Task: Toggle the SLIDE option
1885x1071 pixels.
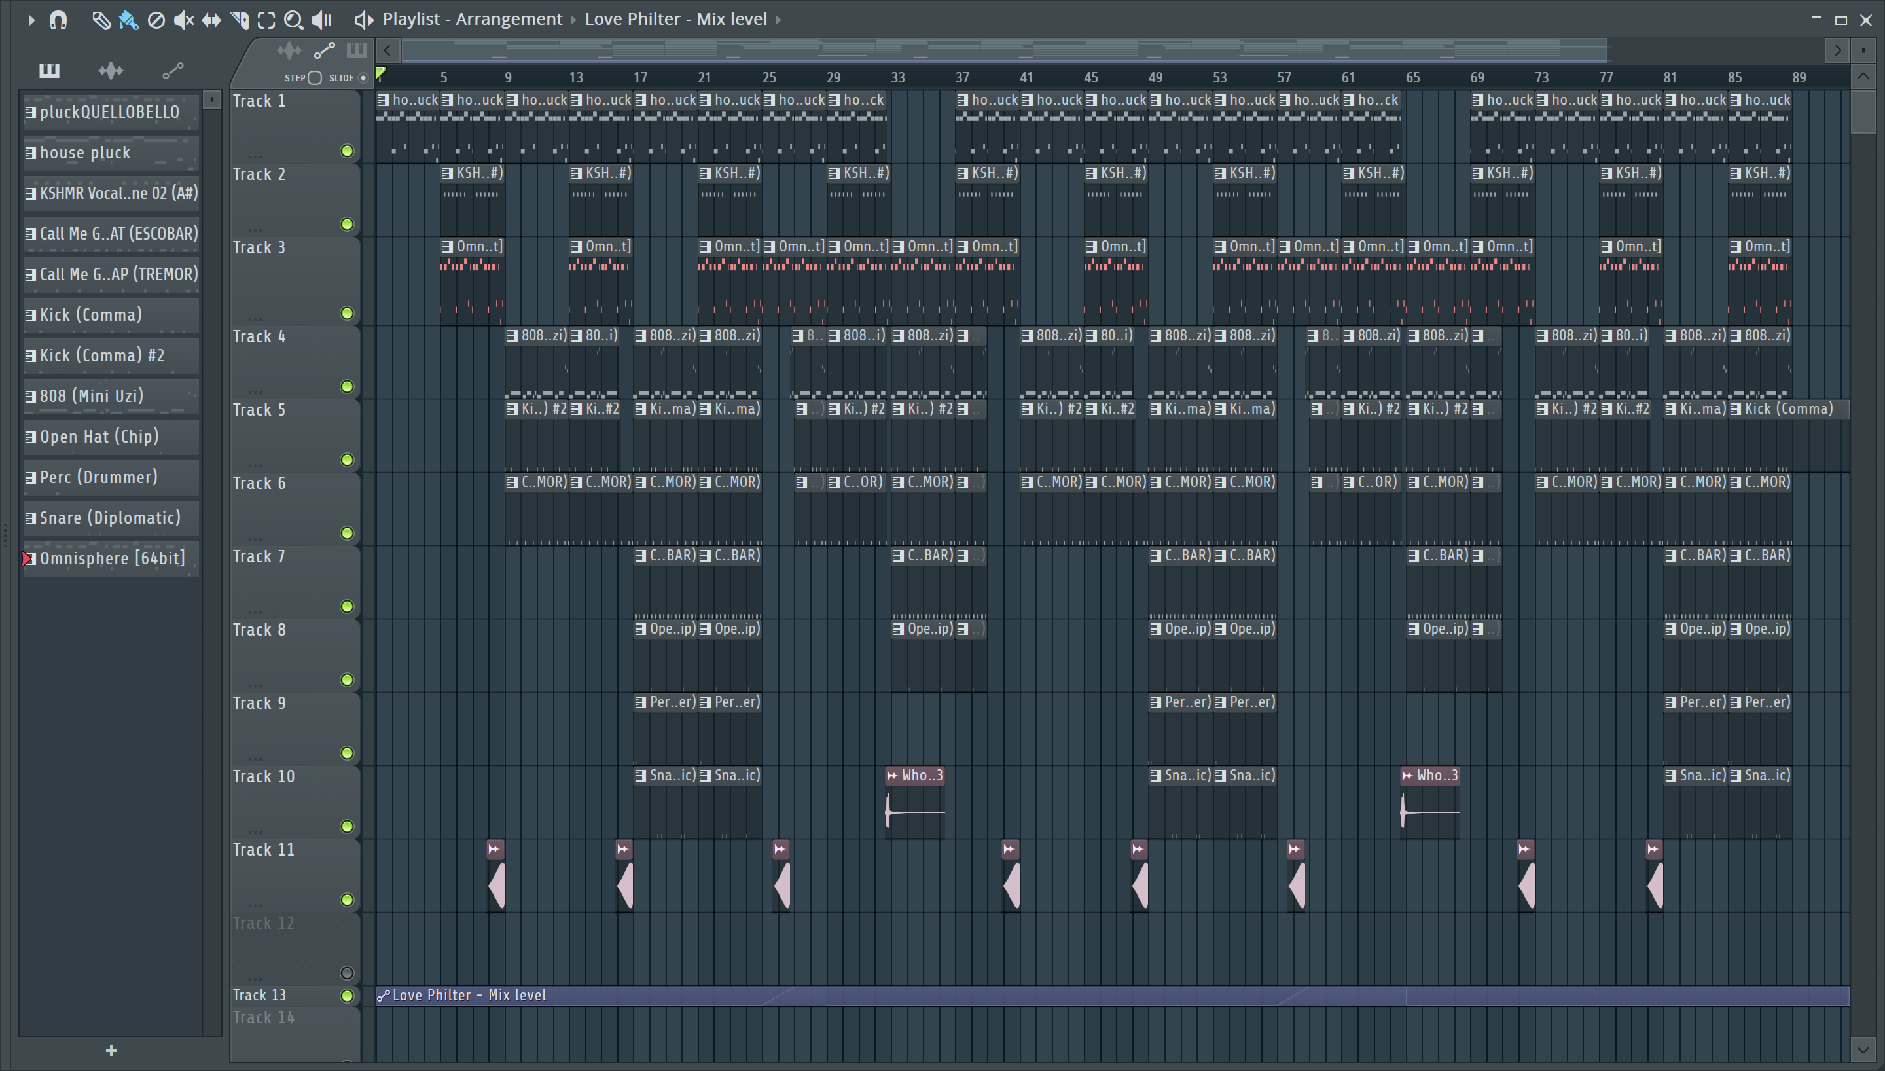Action: point(363,77)
